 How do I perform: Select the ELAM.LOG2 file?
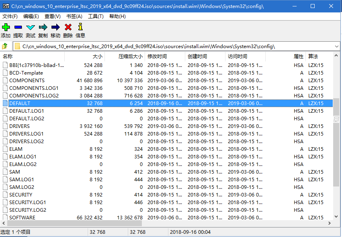tap(23, 164)
